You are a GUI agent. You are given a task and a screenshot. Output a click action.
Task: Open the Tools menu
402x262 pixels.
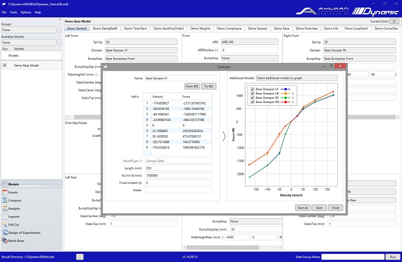(x=13, y=12)
